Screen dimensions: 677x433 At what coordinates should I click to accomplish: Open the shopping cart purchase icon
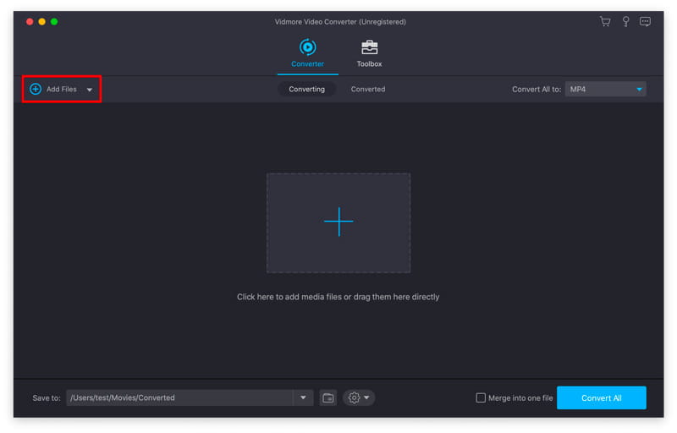point(605,21)
